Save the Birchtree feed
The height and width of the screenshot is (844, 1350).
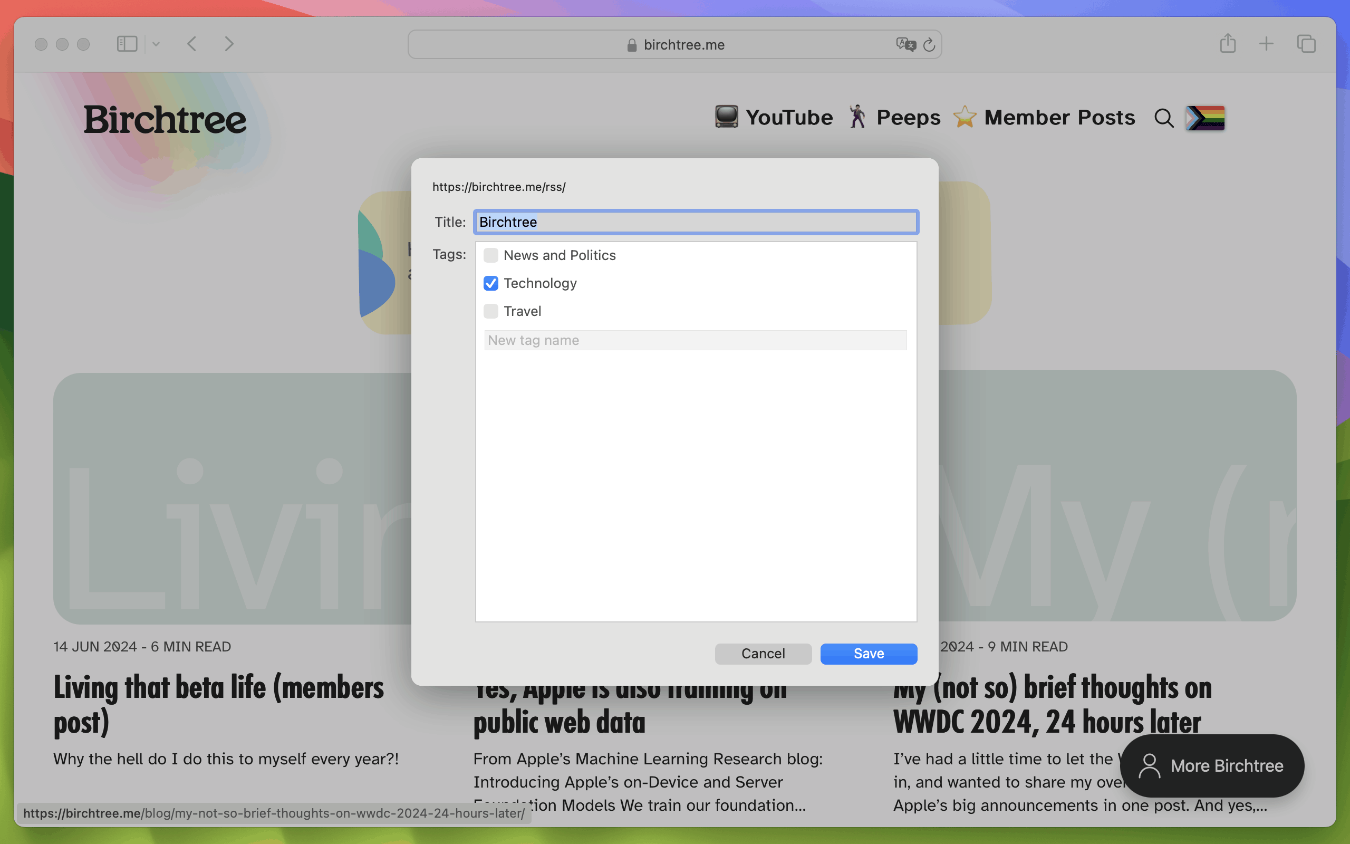pos(869,654)
